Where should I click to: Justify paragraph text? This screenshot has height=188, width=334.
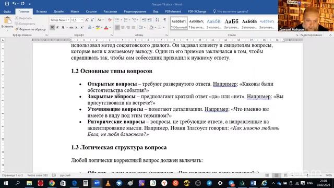click(x=134, y=28)
